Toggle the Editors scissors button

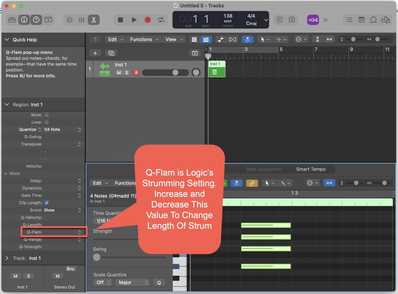pyautogui.click(x=94, y=20)
